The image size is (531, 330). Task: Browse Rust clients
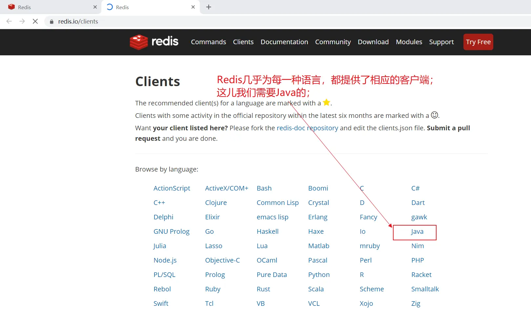point(263,289)
